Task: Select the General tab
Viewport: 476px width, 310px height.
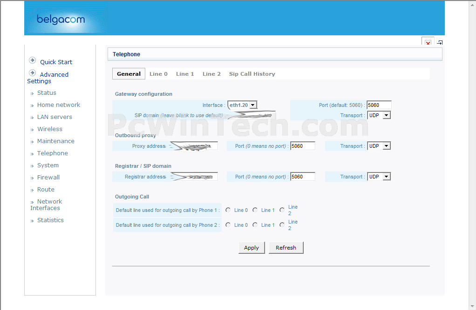Action: (129, 74)
